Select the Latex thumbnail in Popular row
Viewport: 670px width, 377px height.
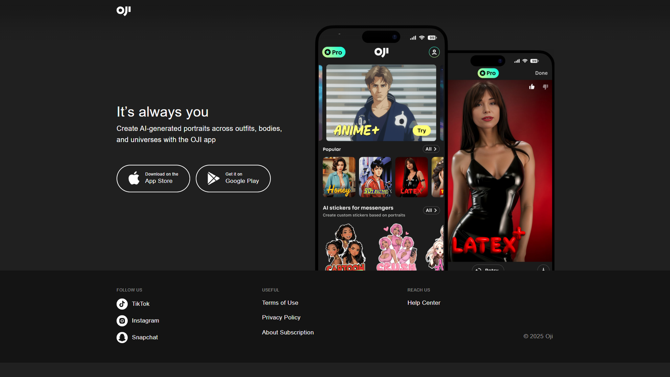(412, 177)
